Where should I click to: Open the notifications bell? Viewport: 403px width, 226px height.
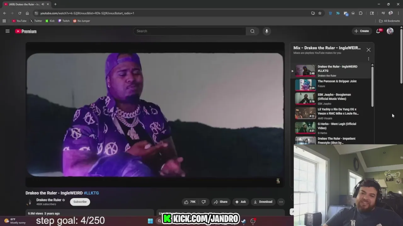click(378, 31)
